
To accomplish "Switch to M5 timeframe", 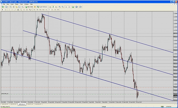I will coord(37,10).
